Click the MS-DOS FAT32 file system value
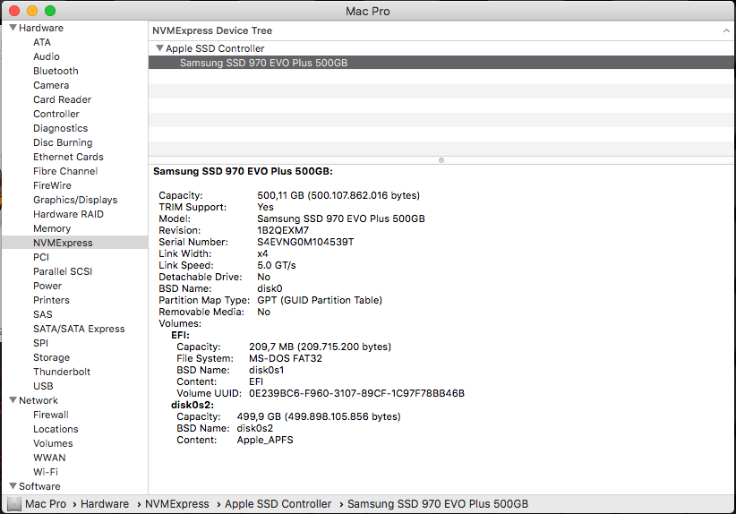Image resolution: width=736 pixels, height=514 pixels. pyautogui.click(x=286, y=358)
